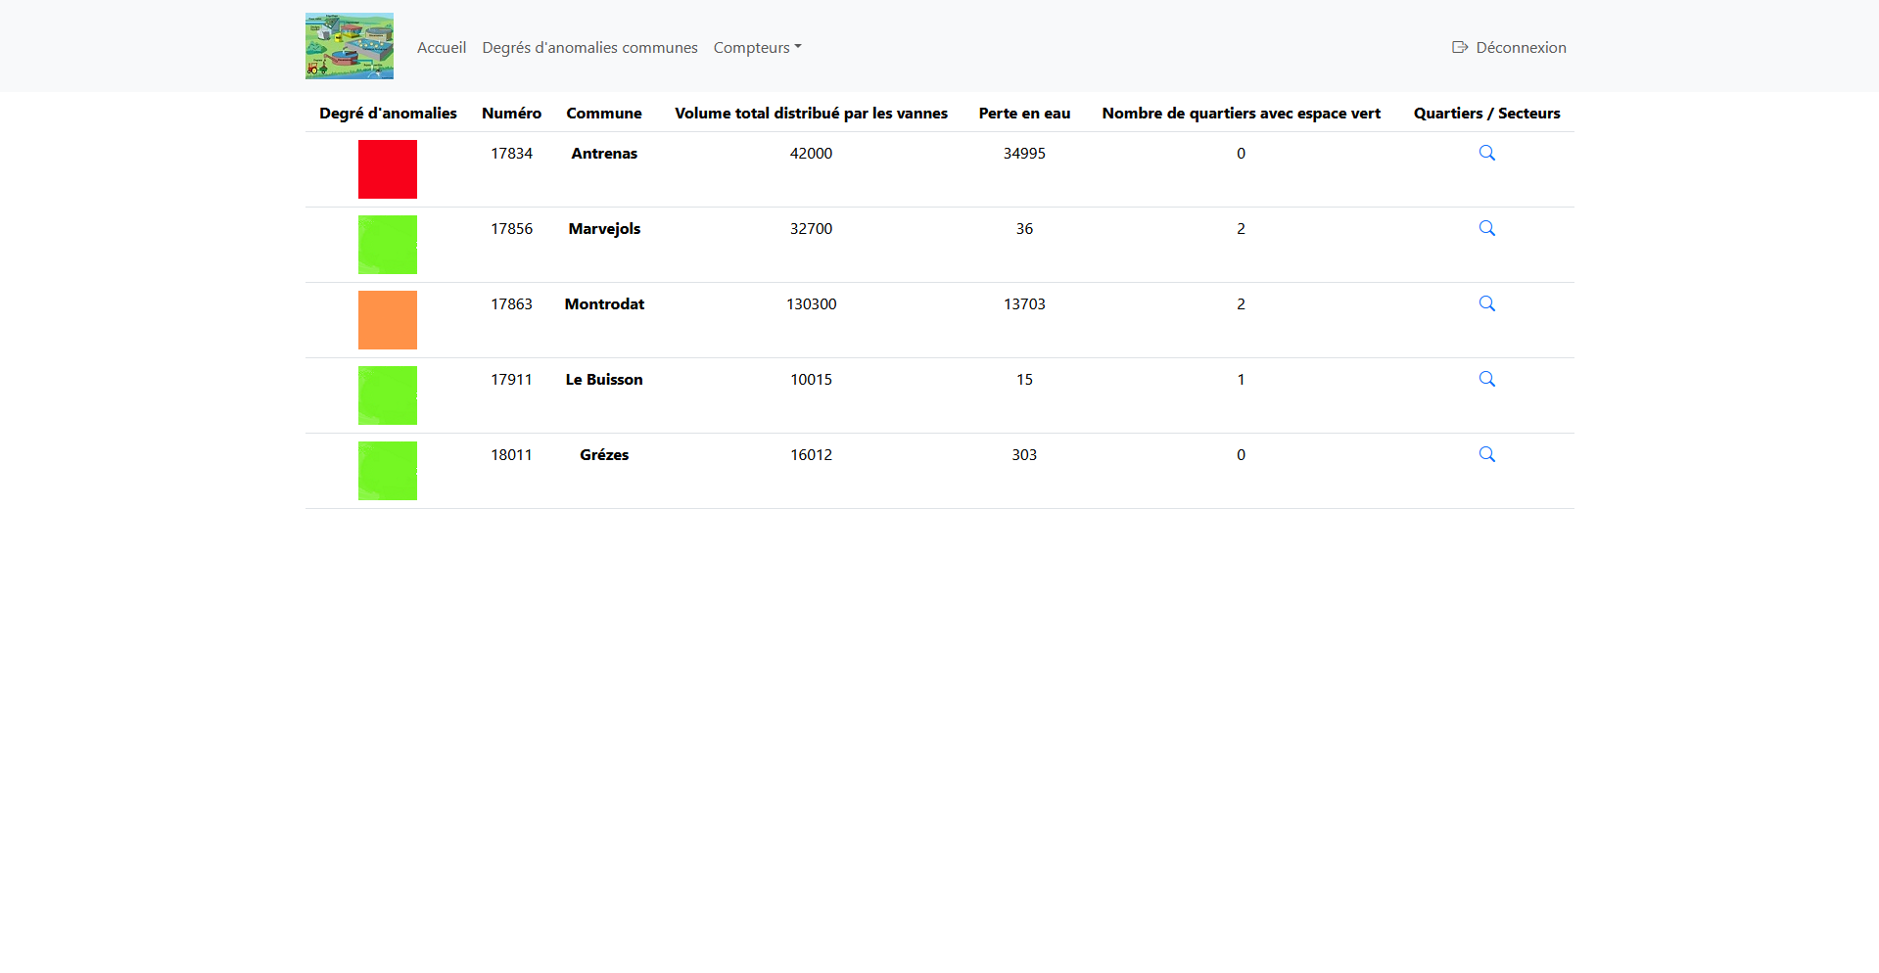Click the orange anomaly square for Montrodat

point(387,319)
